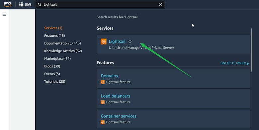Clear the search box with X

[x=161, y=4]
